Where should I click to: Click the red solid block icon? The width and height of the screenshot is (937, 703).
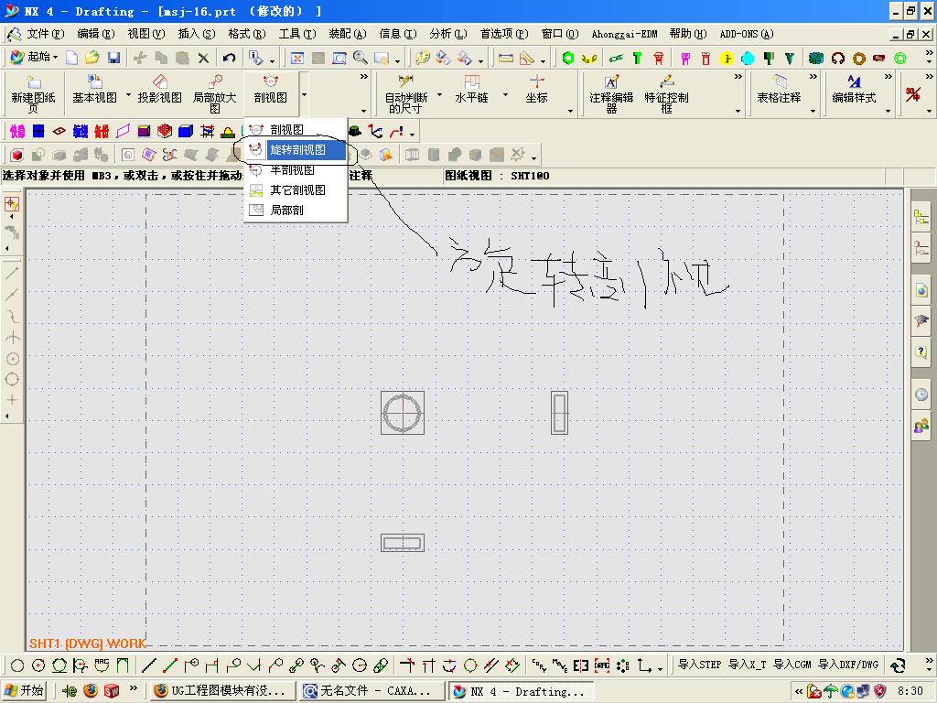16,155
